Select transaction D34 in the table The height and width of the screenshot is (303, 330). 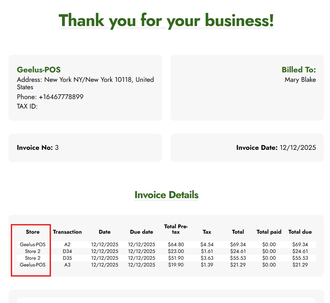coord(67,251)
